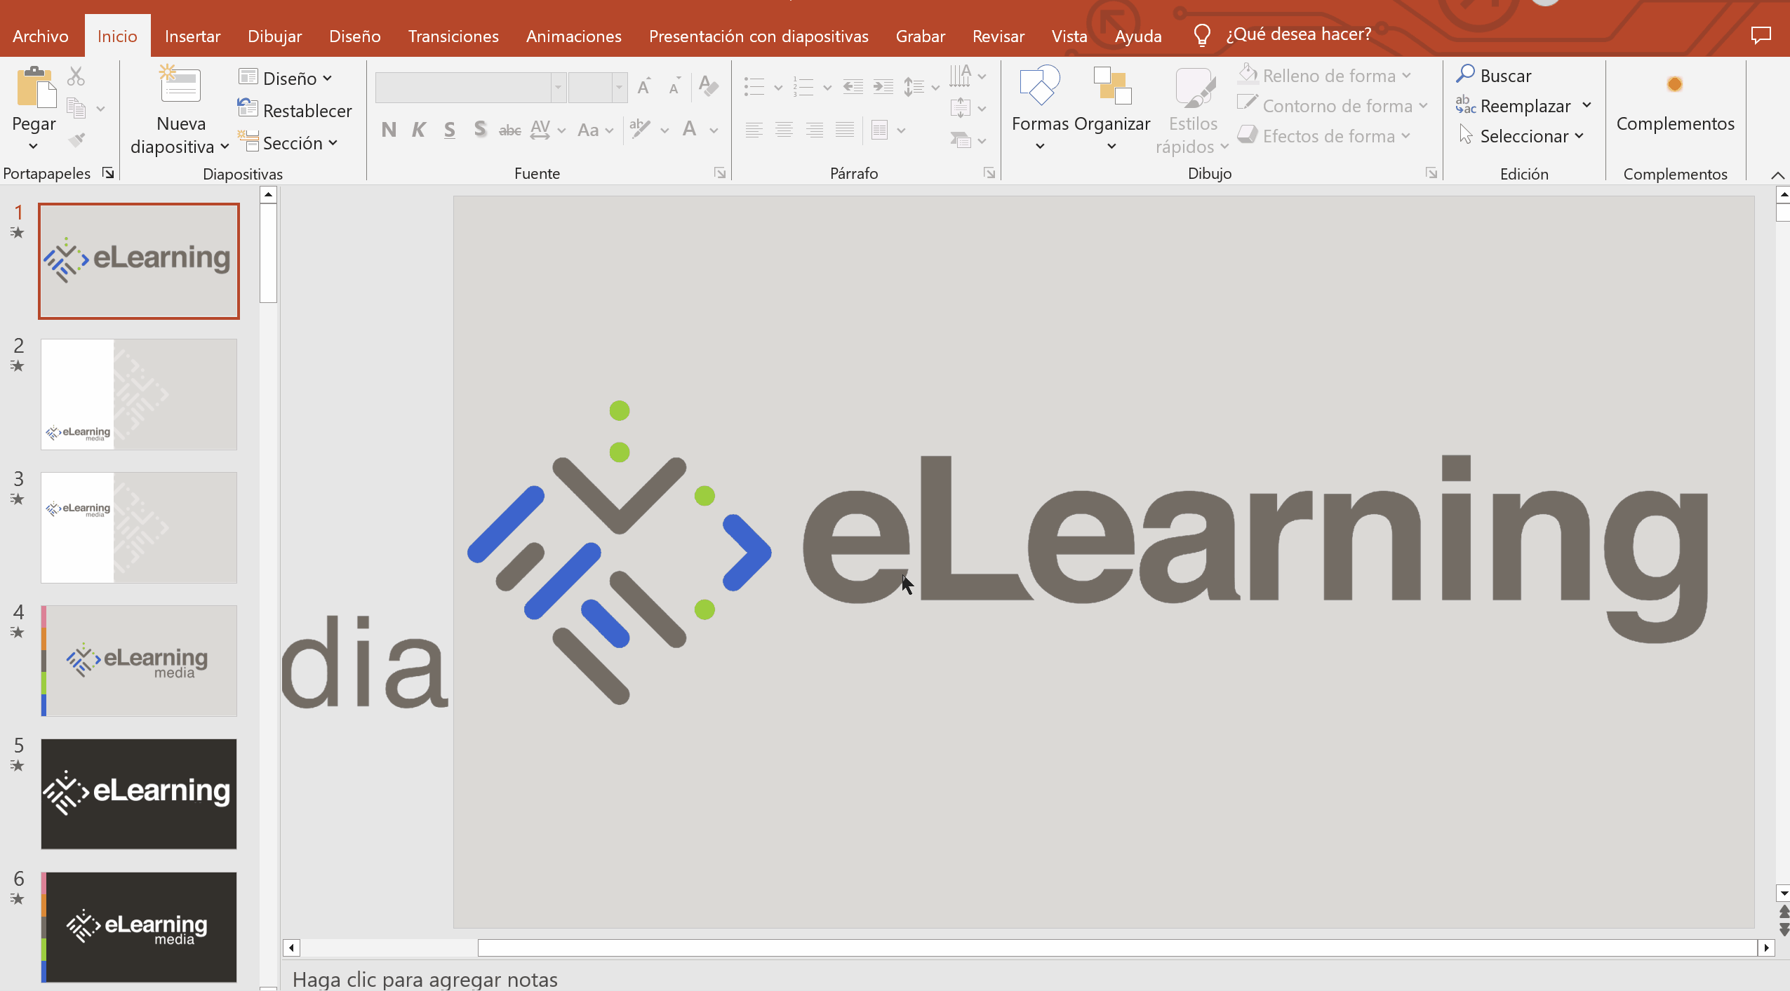Click increase list level icon

pyautogui.click(x=883, y=87)
